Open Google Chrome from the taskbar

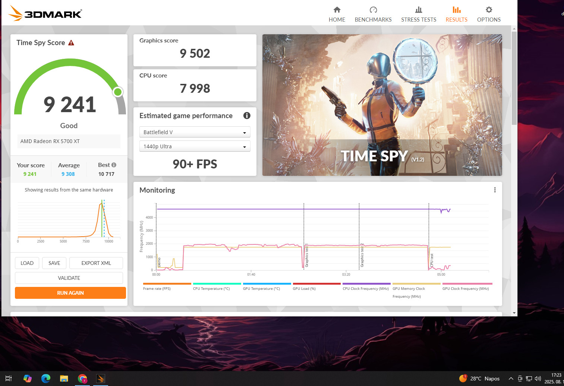(82, 379)
